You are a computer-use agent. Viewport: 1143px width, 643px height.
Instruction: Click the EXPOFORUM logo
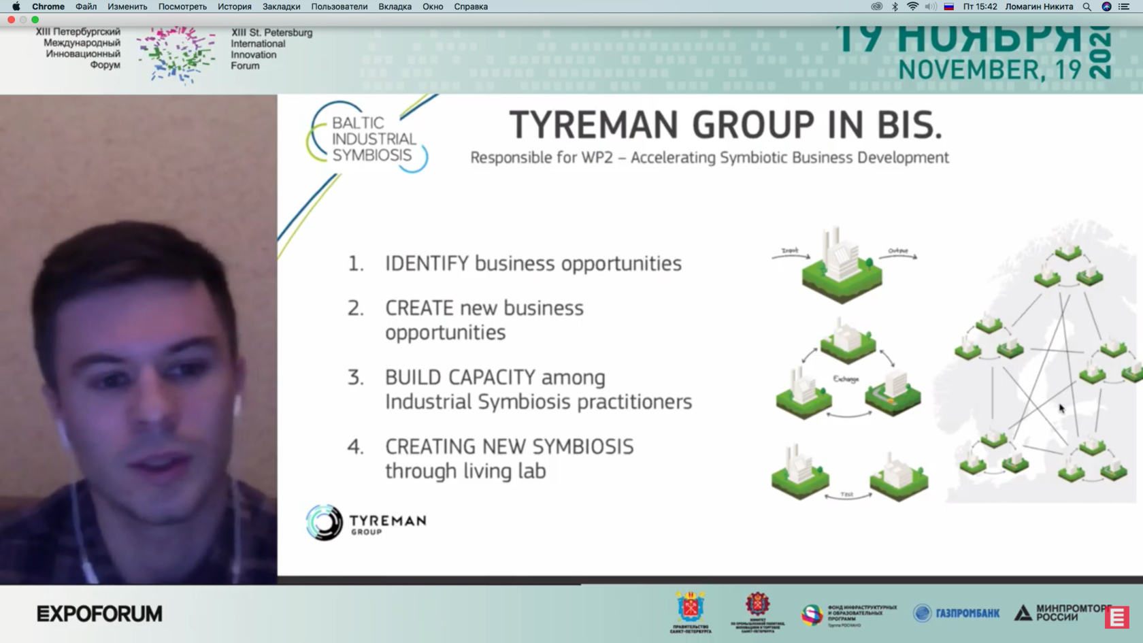click(x=99, y=614)
